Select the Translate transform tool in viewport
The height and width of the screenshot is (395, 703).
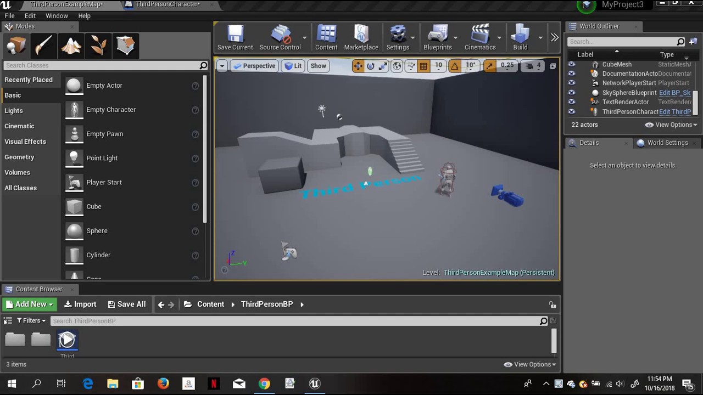tap(358, 66)
